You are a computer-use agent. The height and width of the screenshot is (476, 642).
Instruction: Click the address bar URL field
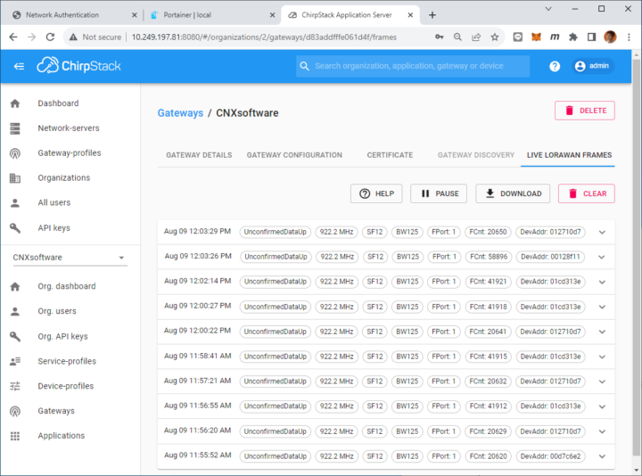pyautogui.click(x=264, y=37)
